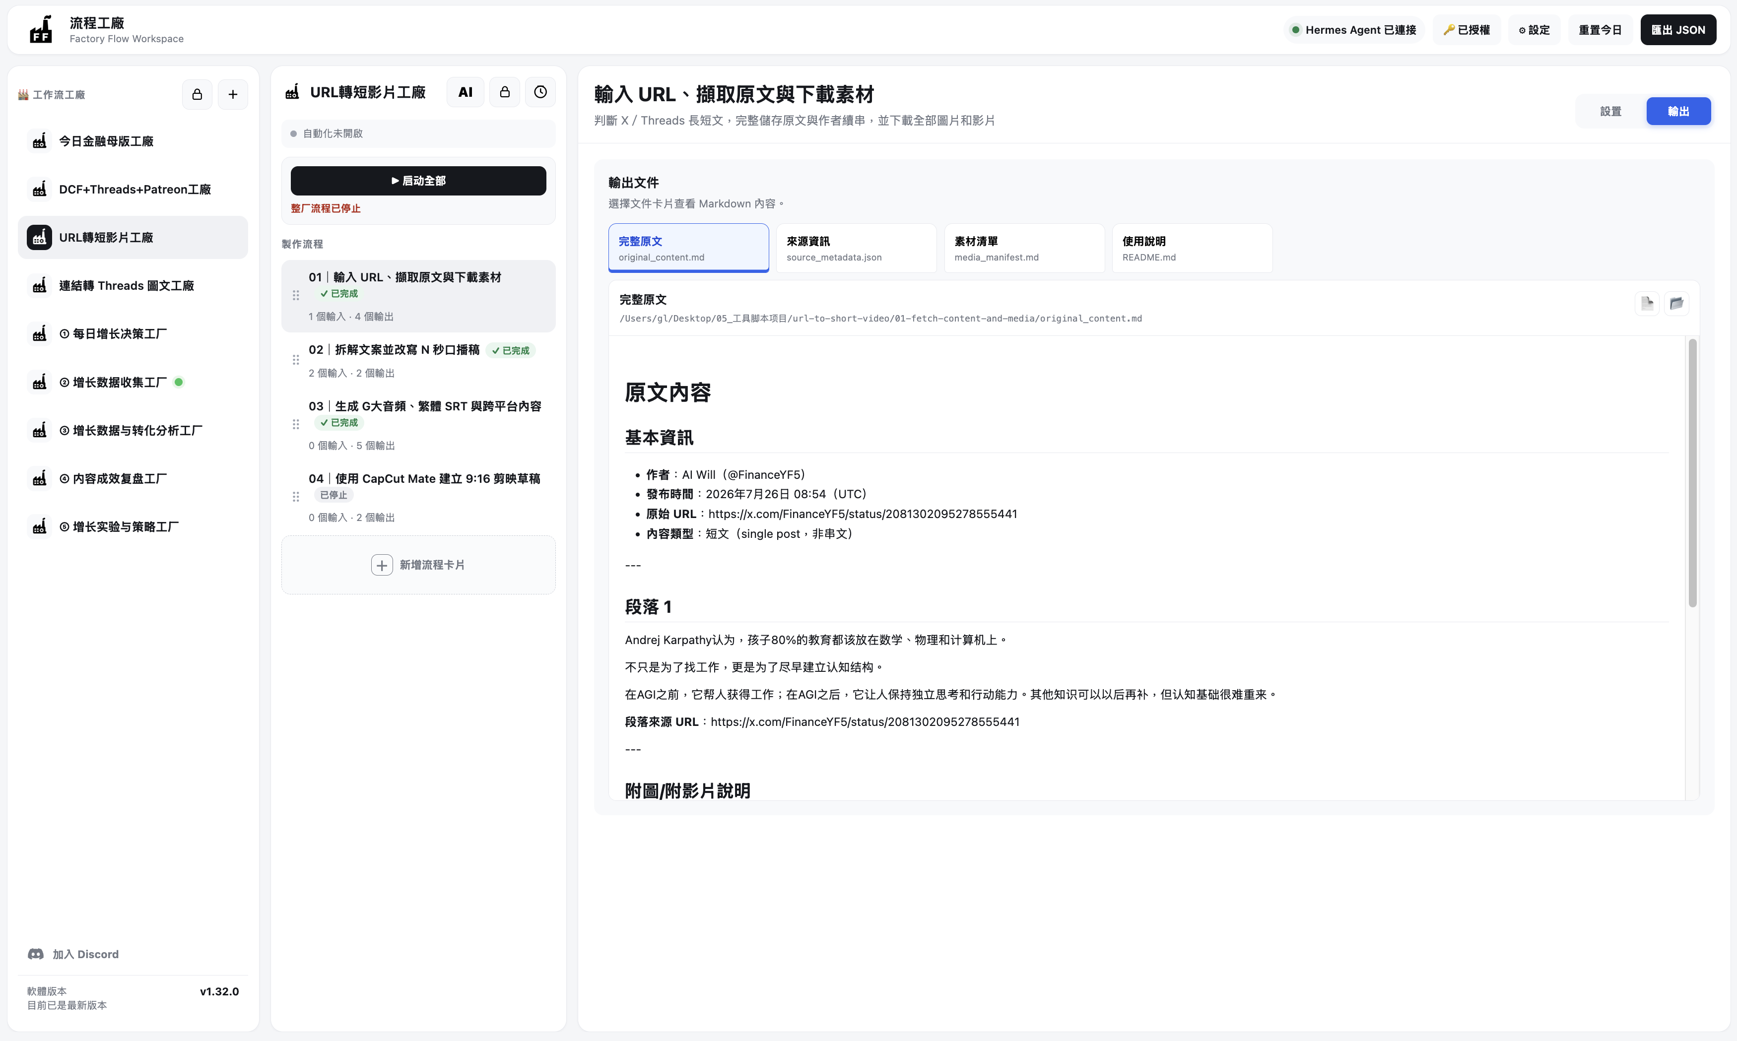Click the 連結轉 Threads 圖文工廠 factory icon
The image size is (1737, 1041).
[39, 285]
